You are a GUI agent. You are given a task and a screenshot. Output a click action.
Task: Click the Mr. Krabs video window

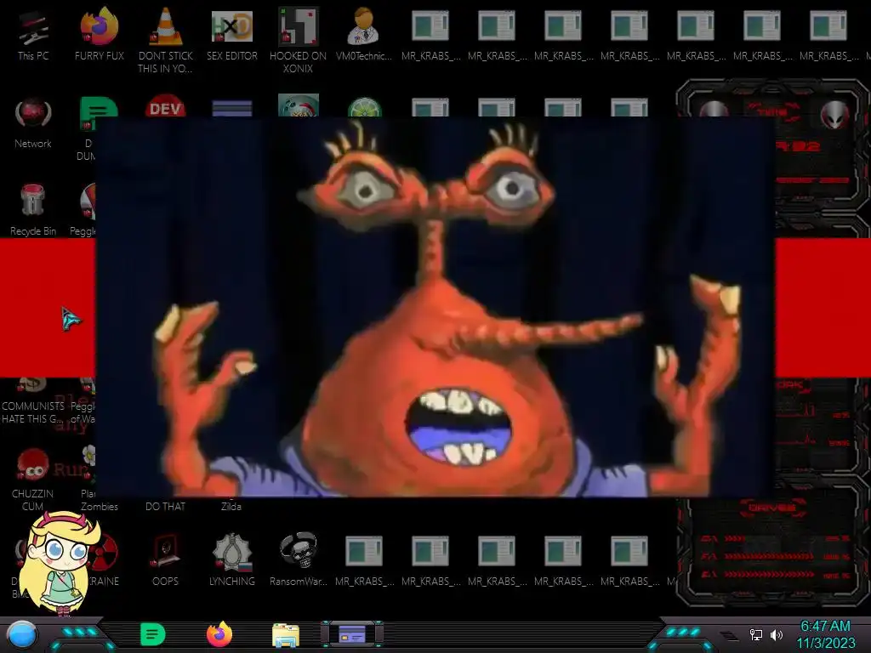(435, 307)
